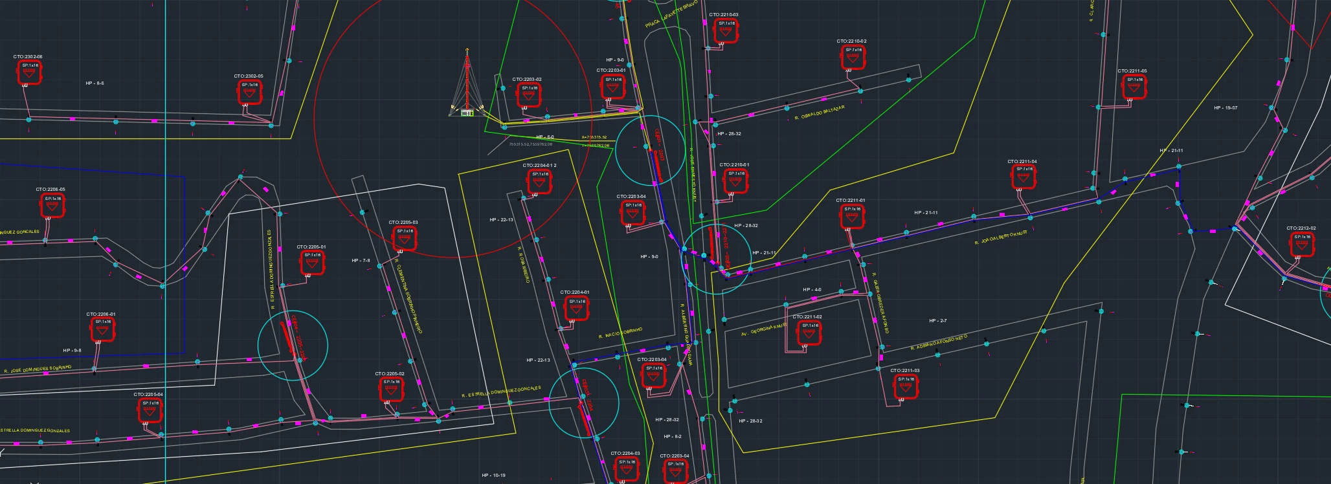This screenshot has width=1331, height=484.
Task: Pick the CTO:2210-02 splitter box
Action: tap(854, 58)
